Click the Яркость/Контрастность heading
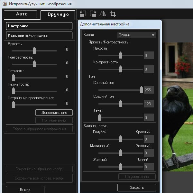The width and height of the screenshot is (193, 193). pyautogui.click(x=109, y=42)
